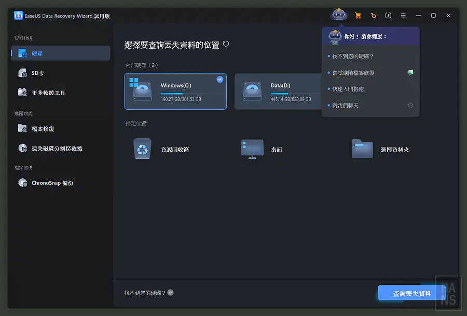Click the 查詢丟失資料 scan button
Image resolution: width=467 pixels, height=316 pixels.
(412, 293)
